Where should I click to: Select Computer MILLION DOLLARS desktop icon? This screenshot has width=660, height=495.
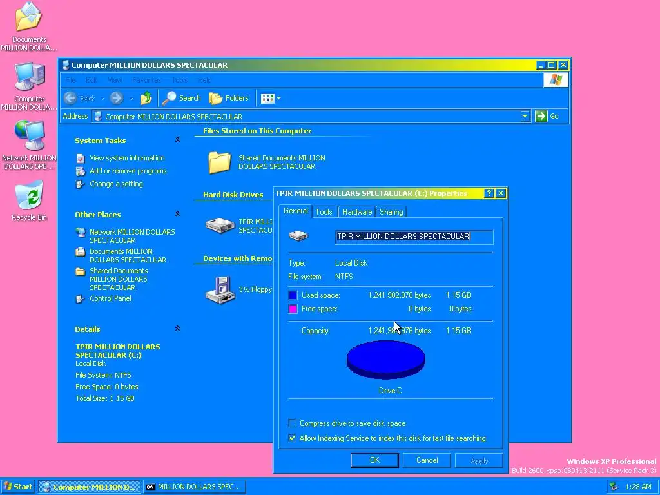pyautogui.click(x=28, y=86)
